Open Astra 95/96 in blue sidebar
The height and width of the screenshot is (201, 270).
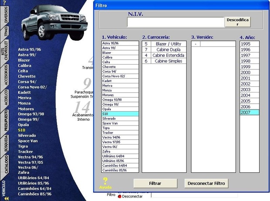(30, 49)
